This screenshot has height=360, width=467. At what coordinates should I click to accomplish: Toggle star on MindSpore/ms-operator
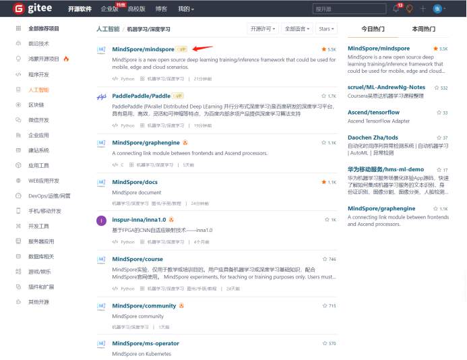coord(325,343)
